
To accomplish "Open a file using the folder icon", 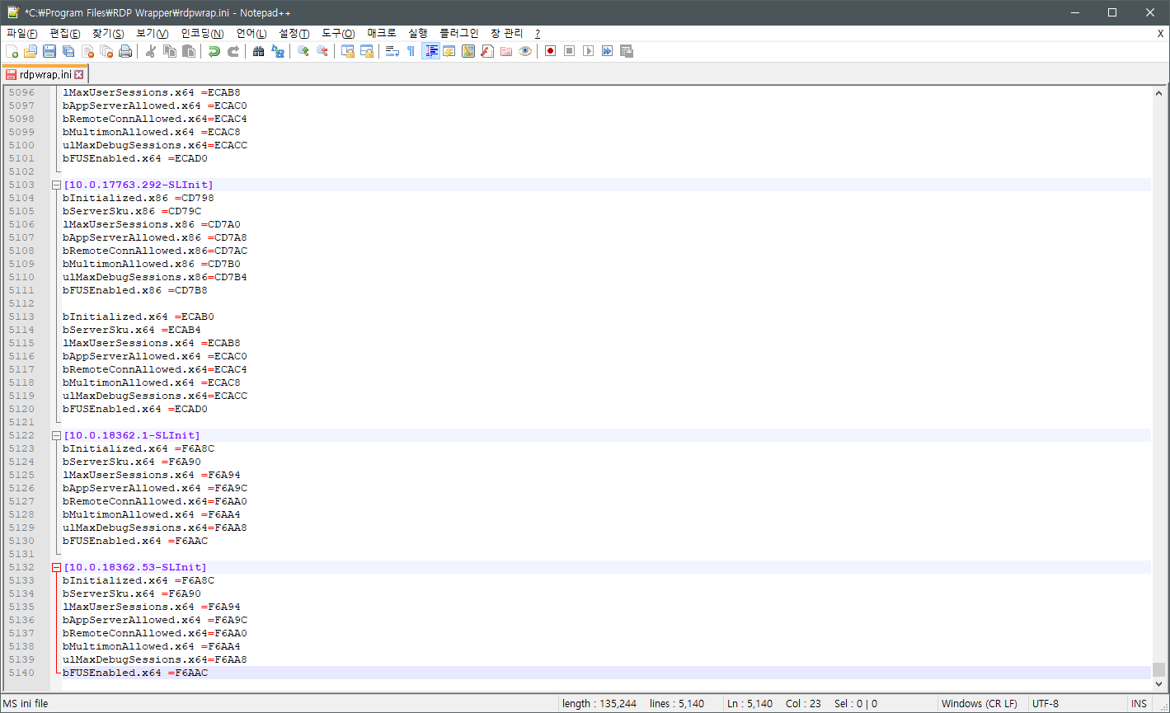I will coord(31,51).
